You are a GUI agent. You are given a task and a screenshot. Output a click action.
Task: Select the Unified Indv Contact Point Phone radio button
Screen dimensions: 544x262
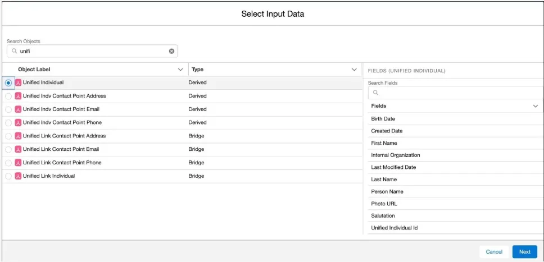(8, 123)
